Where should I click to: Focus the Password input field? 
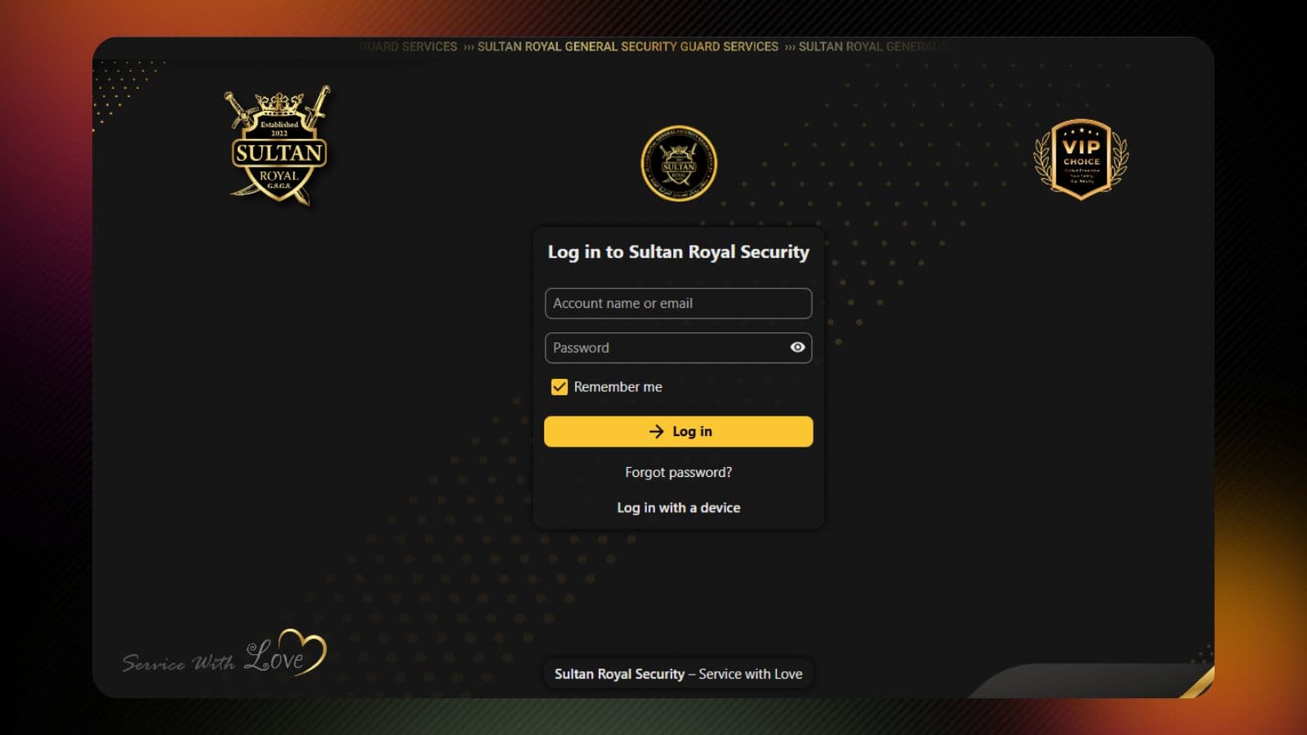click(666, 348)
